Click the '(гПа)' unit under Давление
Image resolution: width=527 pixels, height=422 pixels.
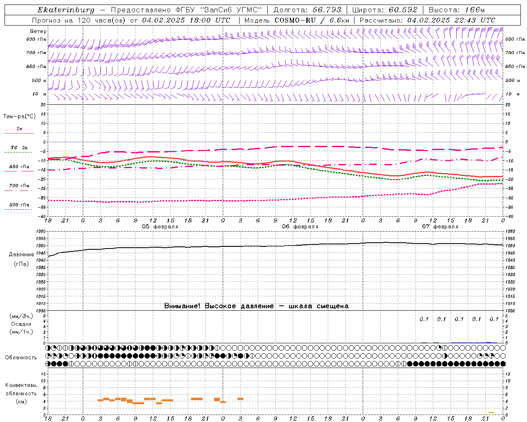21,264
